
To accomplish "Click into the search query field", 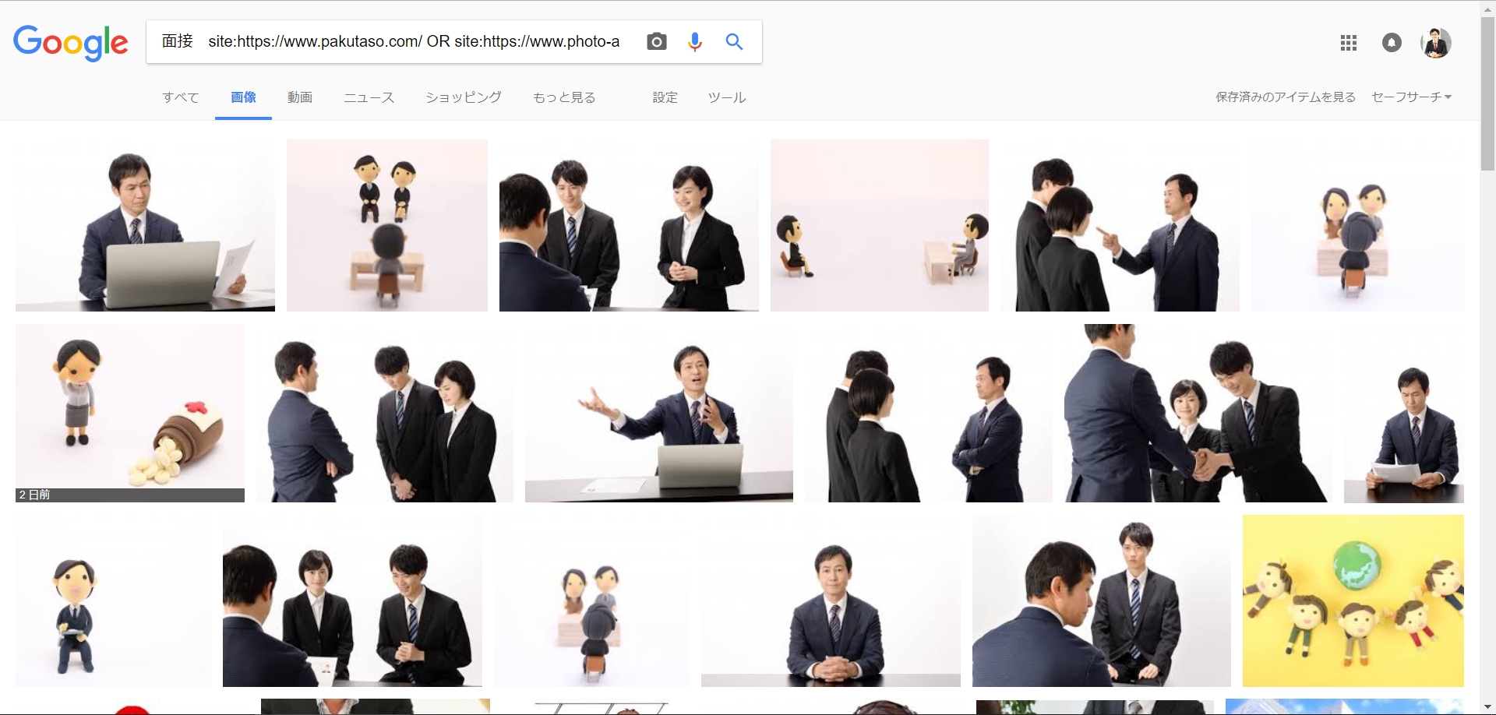I will pos(391,41).
